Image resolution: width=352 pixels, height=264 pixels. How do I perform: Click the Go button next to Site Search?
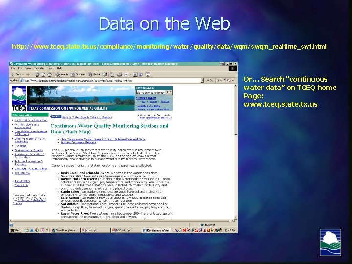tap(169, 92)
